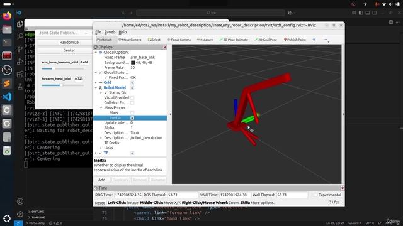The width and height of the screenshot is (403, 226).
Task: Enable the Experimental checkbox in Time panel
Action: tap(315, 195)
